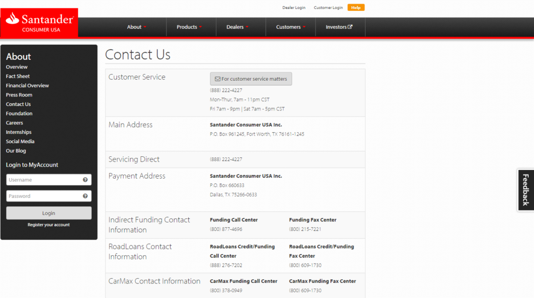Screen dimensions: 534x298
Task: Click the orange Help button
Action: (356, 7)
